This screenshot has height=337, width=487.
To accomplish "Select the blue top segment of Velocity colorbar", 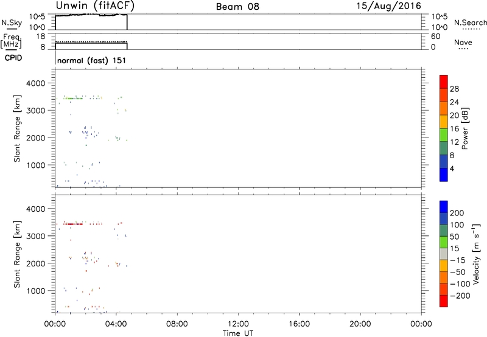I will coord(444,207).
